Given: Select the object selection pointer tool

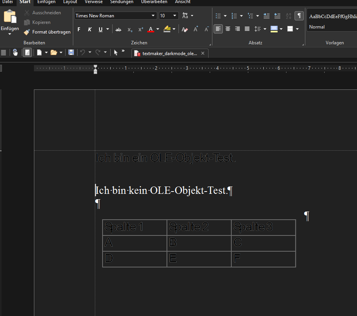Looking at the screenshot, I should (116, 52).
